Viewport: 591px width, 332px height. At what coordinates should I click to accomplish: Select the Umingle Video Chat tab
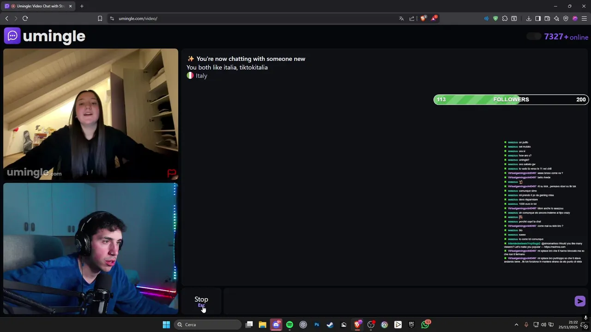click(38, 6)
